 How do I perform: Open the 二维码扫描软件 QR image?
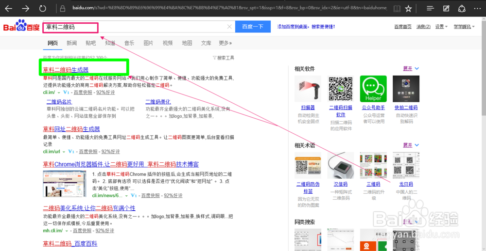[x=341, y=89]
